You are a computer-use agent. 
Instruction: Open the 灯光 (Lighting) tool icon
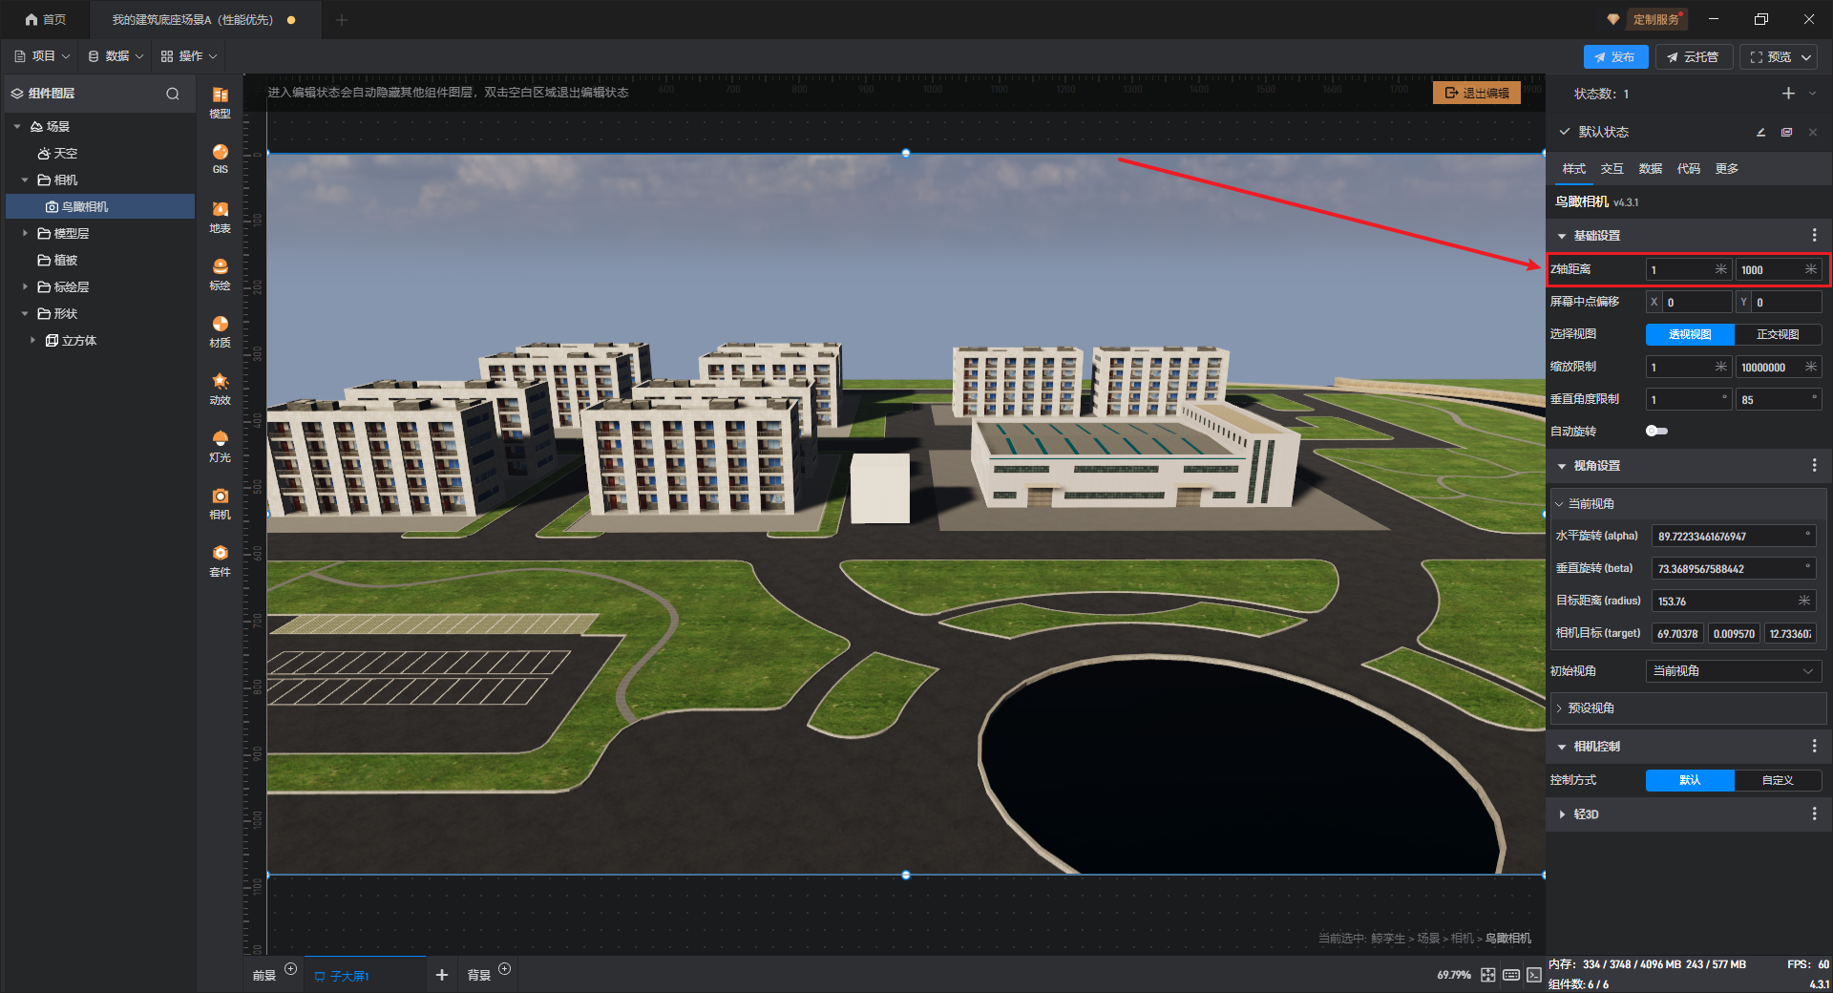tap(220, 445)
